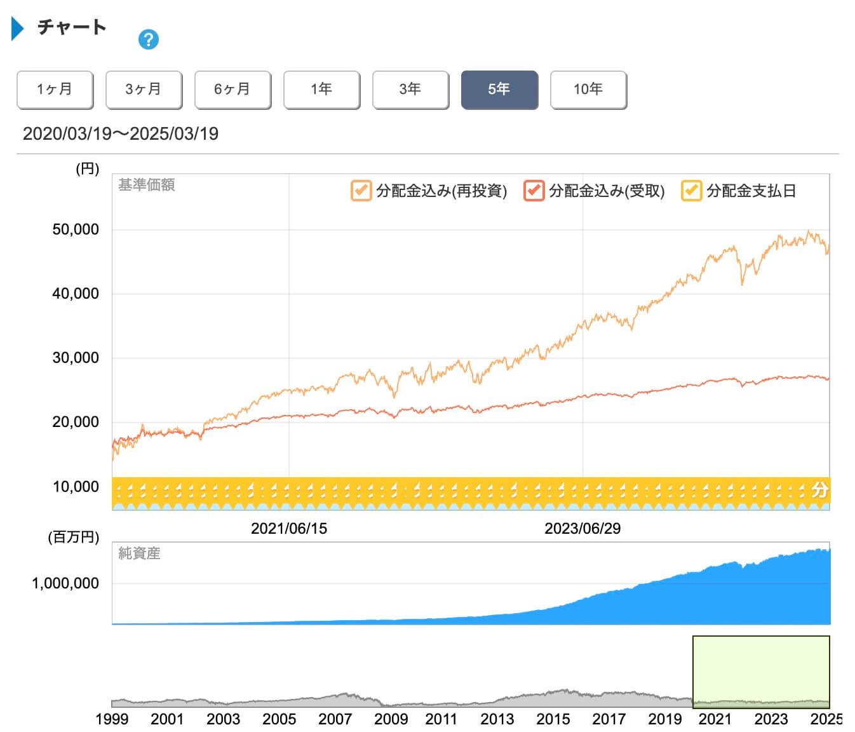The height and width of the screenshot is (732, 855).
Task: Click year 2015 on navigator timeline
Action: point(553,719)
